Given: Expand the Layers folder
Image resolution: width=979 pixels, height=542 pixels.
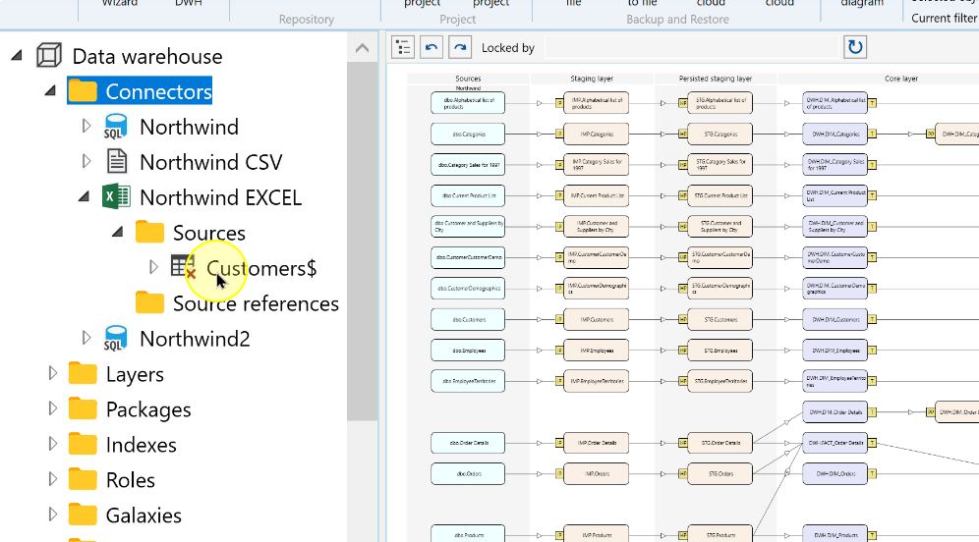Looking at the screenshot, I should (52, 373).
